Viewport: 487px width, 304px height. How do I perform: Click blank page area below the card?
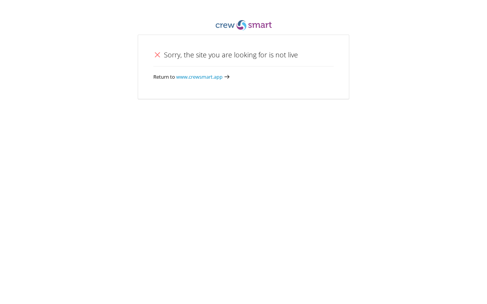pyautogui.click(x=243, y=201)
